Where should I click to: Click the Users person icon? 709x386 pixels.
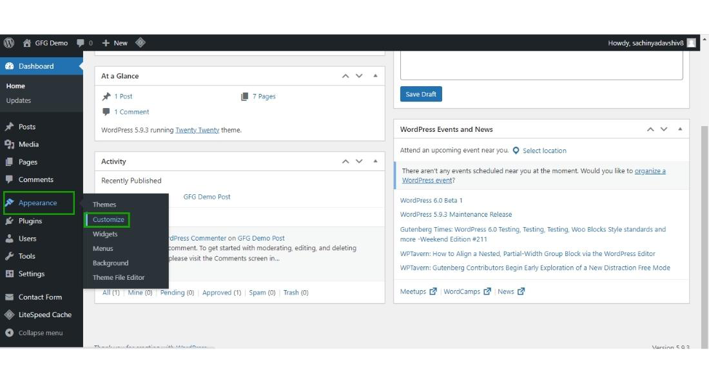[x=10, y=239]
